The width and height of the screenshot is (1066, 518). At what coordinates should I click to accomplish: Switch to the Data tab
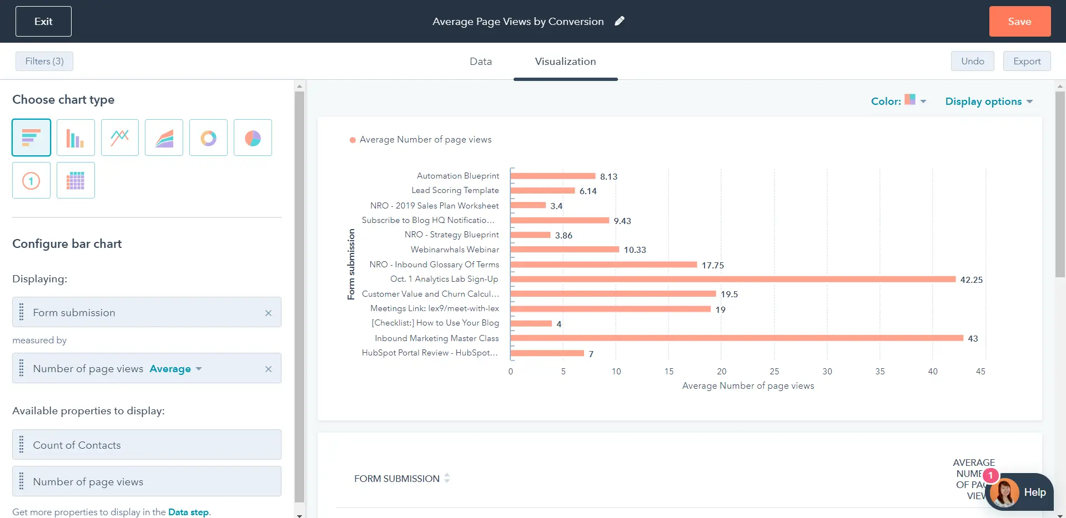point(480,62)
